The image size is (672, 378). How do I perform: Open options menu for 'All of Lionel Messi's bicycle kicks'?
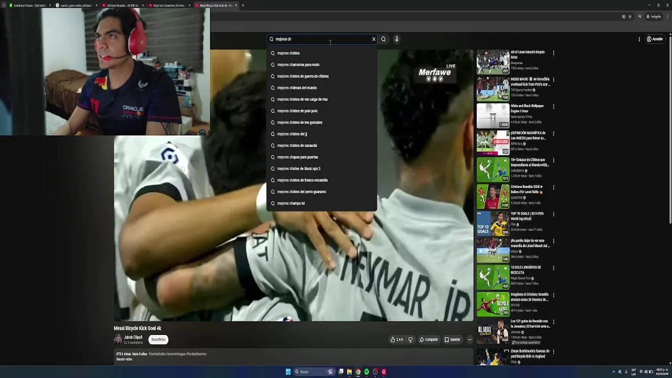click(553, 52)
